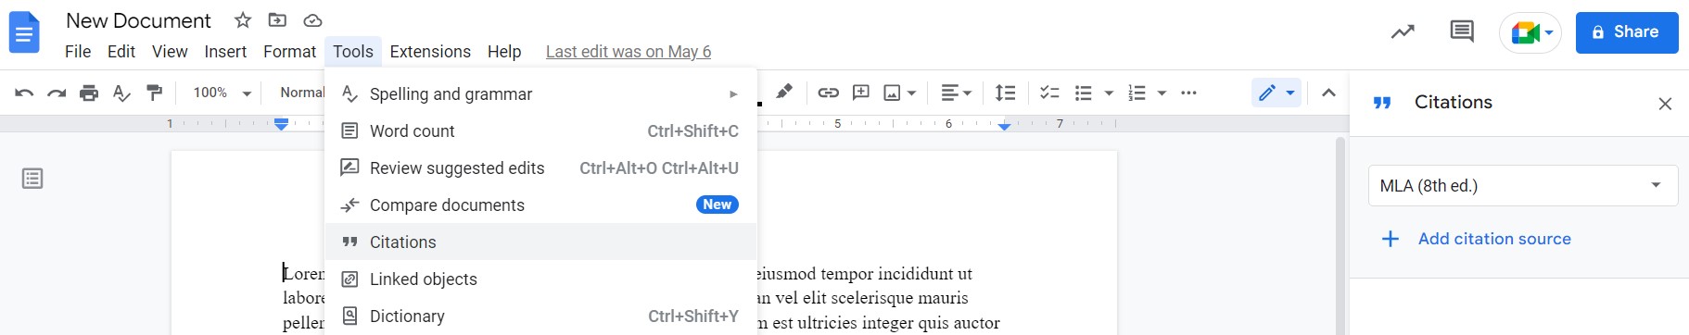Click the left indent ruler marker

point(282,124)
